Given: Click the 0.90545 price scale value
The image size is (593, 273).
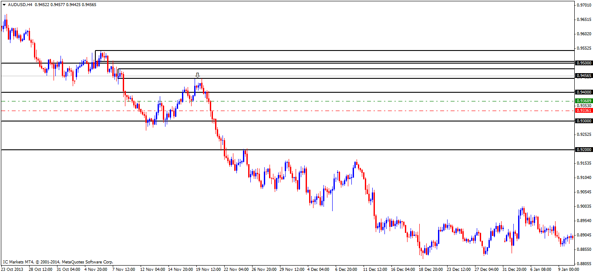Looking at the screenshot, I should click(584, 192).
